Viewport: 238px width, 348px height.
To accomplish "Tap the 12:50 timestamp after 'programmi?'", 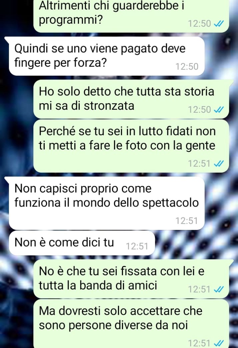I will click(199, 24).
